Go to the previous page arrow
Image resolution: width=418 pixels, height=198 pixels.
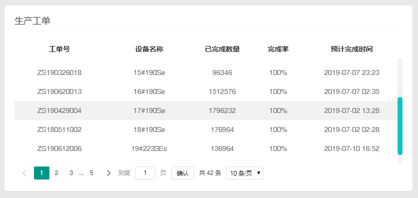pyautogui.click(x=25, y=173)
